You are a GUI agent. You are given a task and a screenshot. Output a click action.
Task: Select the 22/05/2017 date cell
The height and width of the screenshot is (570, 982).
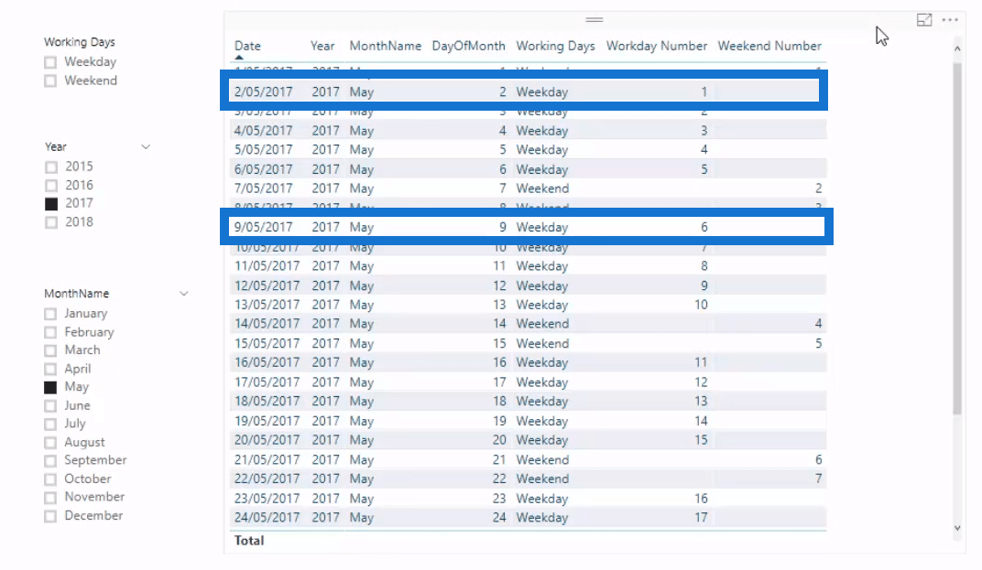point(267,479)
